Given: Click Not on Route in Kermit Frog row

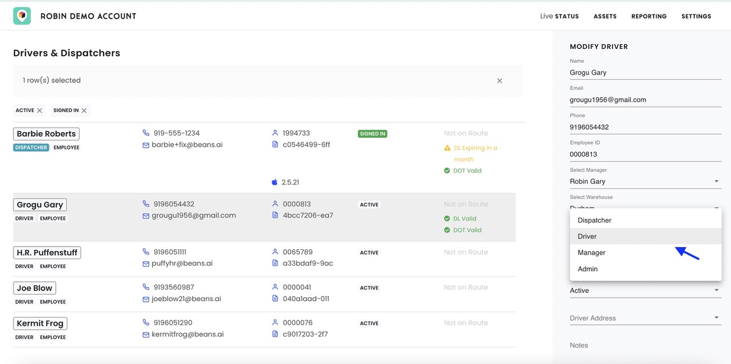Looking at the screenshot, I should point(466,323).
